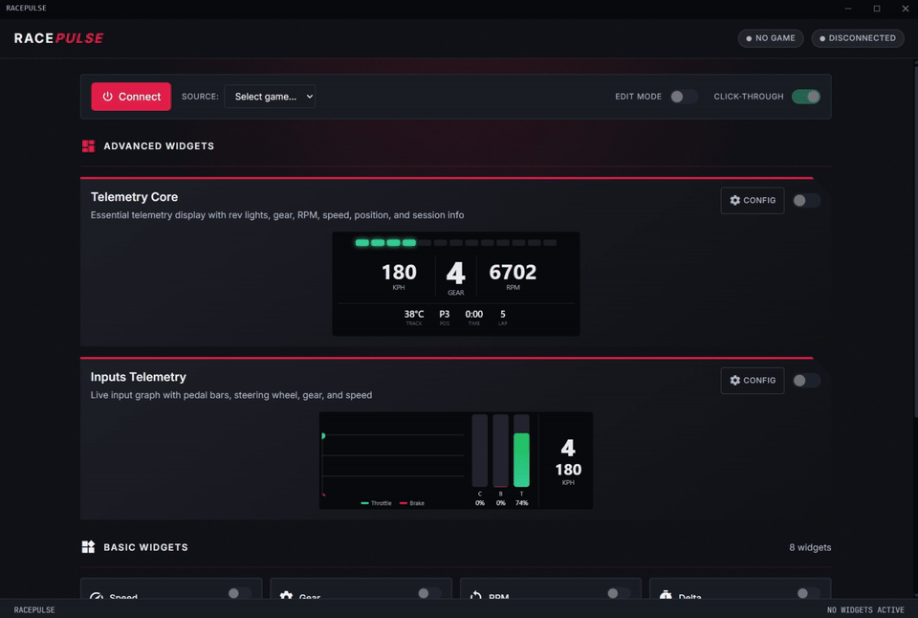Click the Gear widget cog icon
The image size is (918, 618).
coord(287,597)
